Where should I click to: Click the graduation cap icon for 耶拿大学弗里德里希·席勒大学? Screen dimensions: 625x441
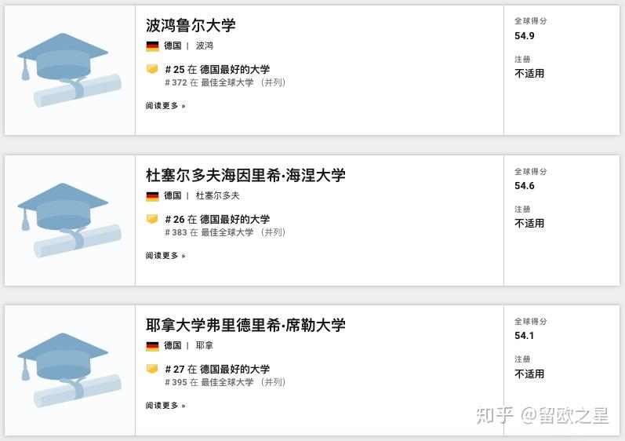click(69, 370)
